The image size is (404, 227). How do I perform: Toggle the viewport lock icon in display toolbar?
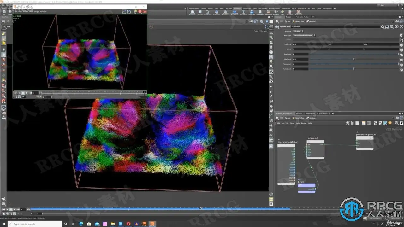click(271, 42)
